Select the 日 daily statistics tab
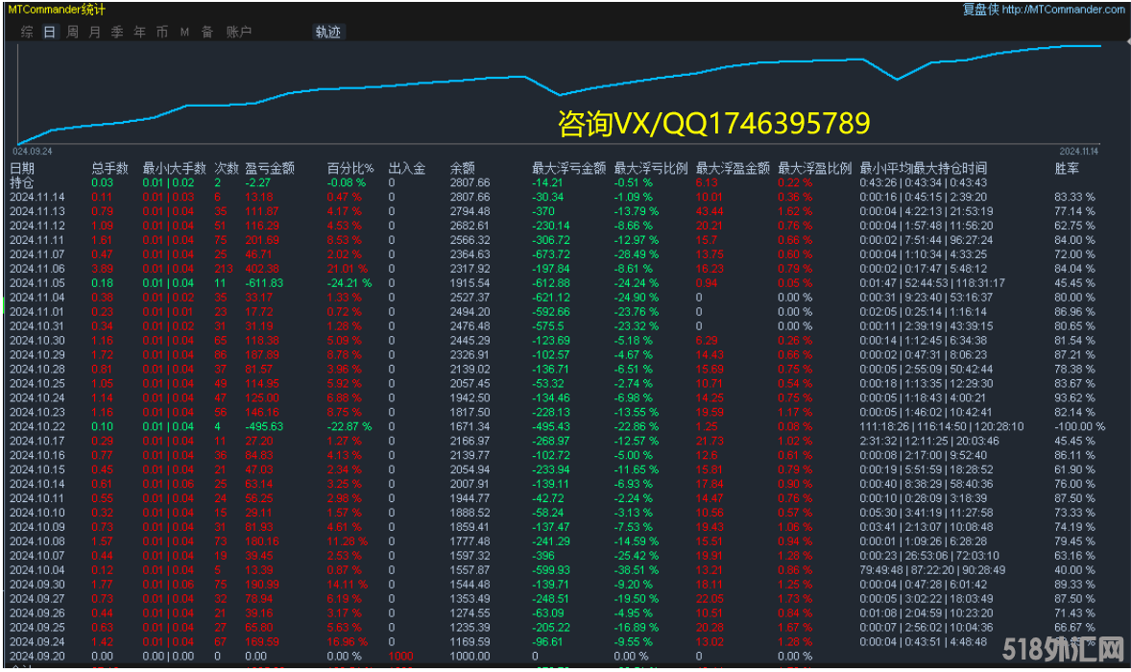This screenshot has height=672, width=1131. pyautogui.click(x=49, y=32)
